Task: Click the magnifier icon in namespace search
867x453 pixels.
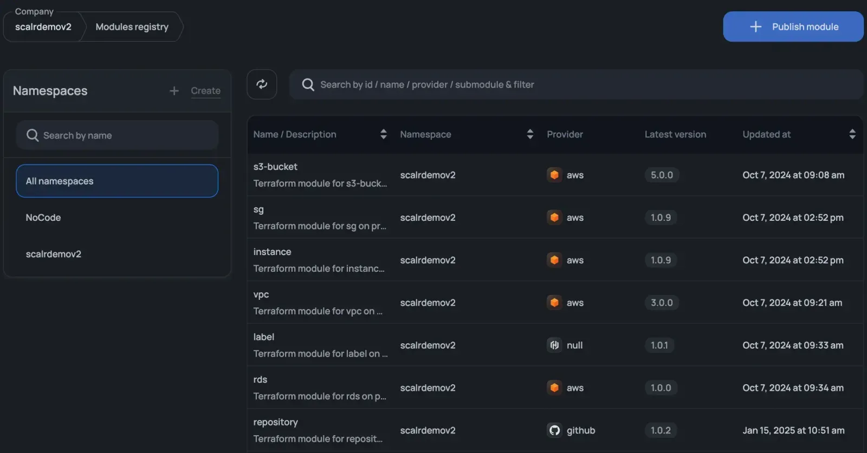Action: 33,135
